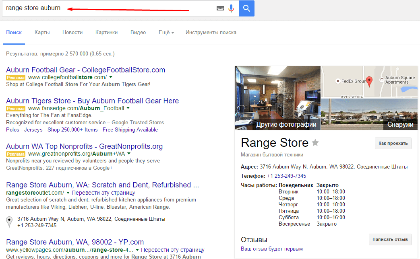The image size is (420, 259).
Task: Open Auburn Football Gear result link
Action: coord(85,70)
